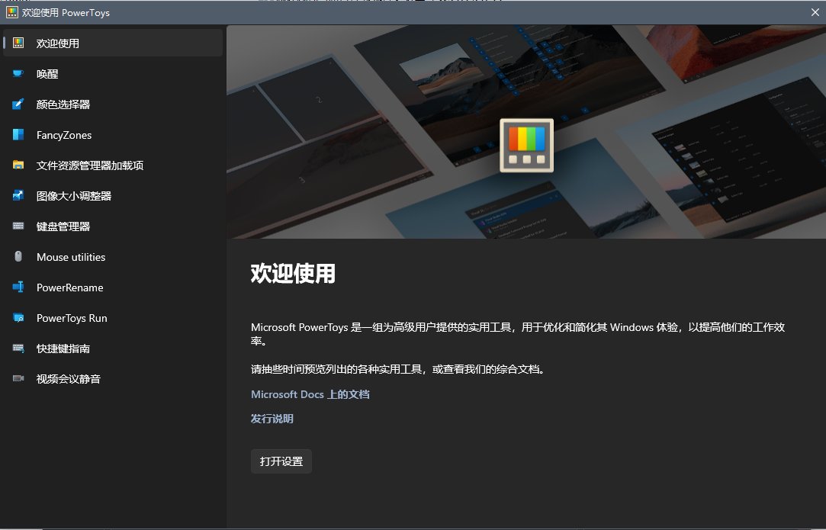The width and height of the screenshot is (826, 530).
Task: Click the 欢迎使用 PowerToys window title
Action: (x=66, y=13)
